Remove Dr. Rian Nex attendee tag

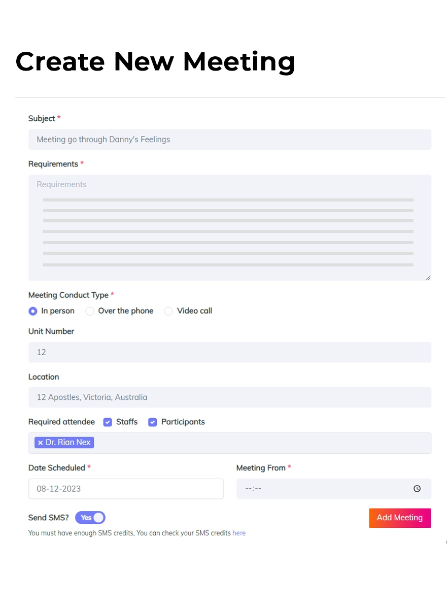point(40,443)
